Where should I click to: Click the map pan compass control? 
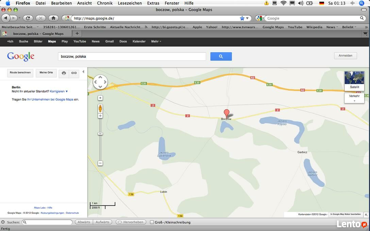tap(100, 82)
